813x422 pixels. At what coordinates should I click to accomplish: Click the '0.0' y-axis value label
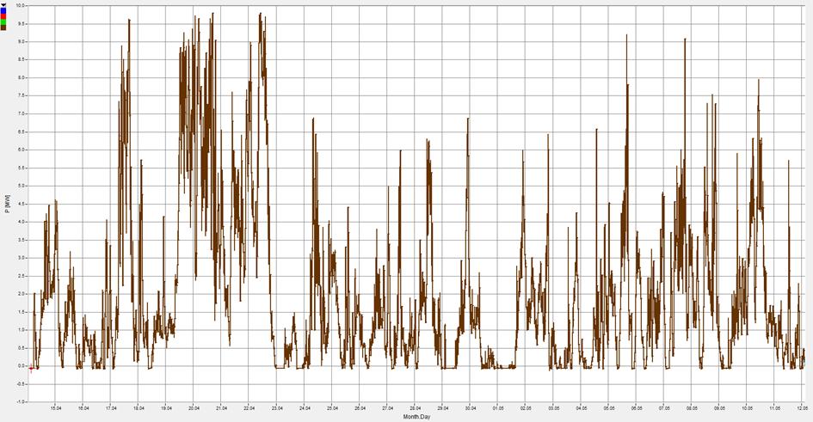click(22, 366)
